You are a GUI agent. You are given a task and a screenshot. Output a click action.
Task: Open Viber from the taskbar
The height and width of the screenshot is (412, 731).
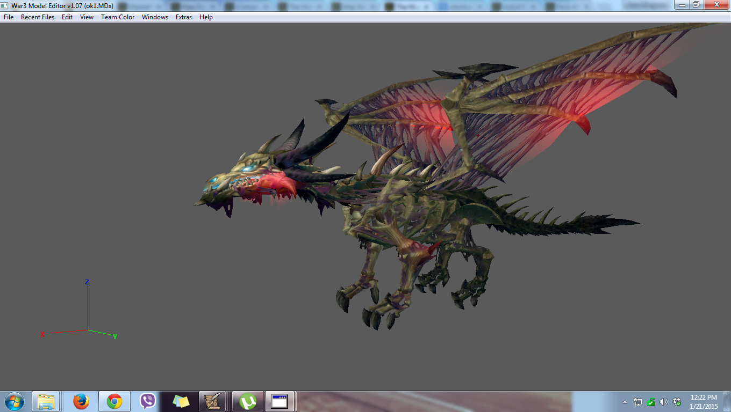147,401
